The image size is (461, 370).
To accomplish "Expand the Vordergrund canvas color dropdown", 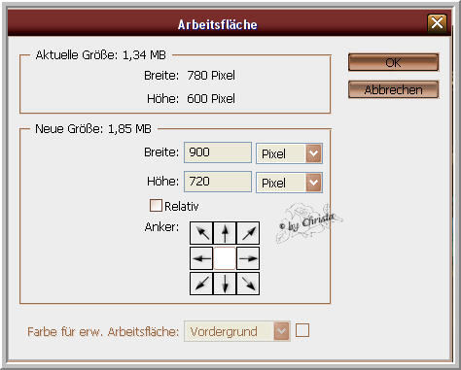I will (x=237, y=331).
